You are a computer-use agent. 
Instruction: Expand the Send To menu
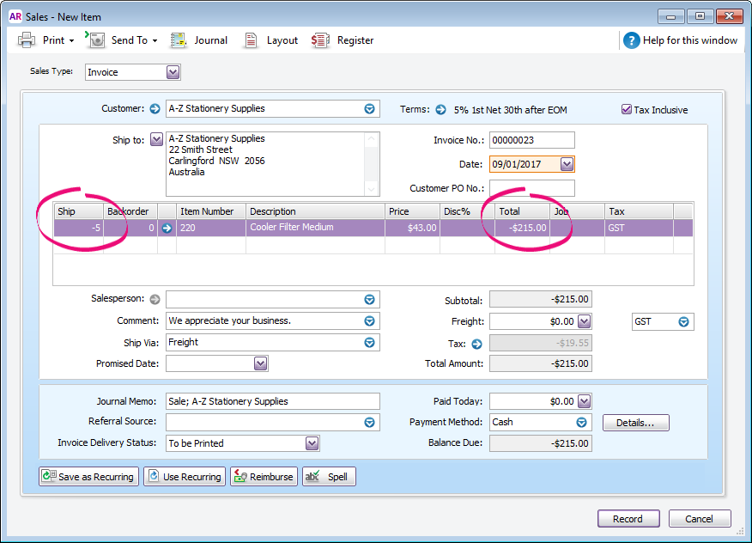click(x=156, y=40)
